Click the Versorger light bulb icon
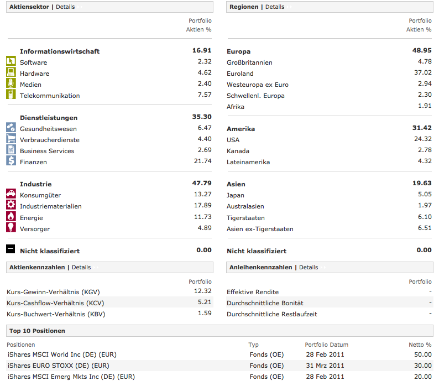Screen dimensions: 439x386 click(x=11, y=228)
